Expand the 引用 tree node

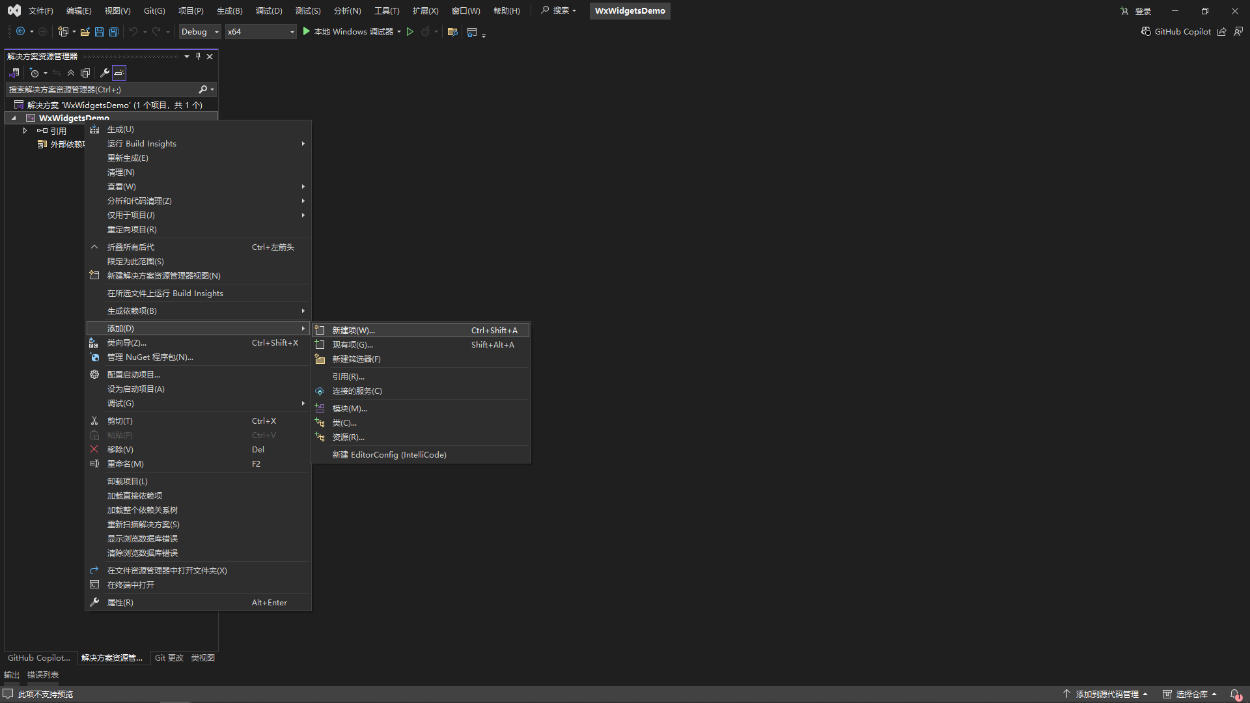click(x=25, y=131)
